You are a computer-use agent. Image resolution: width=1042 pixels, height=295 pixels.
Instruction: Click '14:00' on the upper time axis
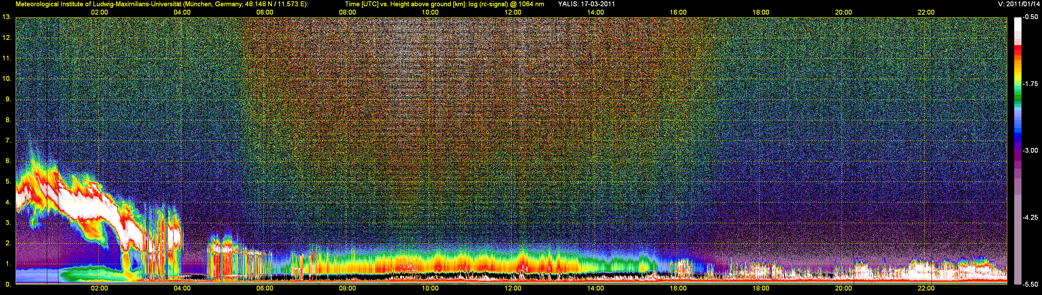tap(595, 12)
